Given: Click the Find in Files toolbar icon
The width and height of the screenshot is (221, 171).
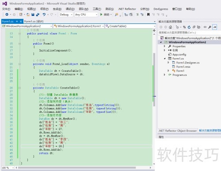Looking at the screenshot, I should coord(116,15).
